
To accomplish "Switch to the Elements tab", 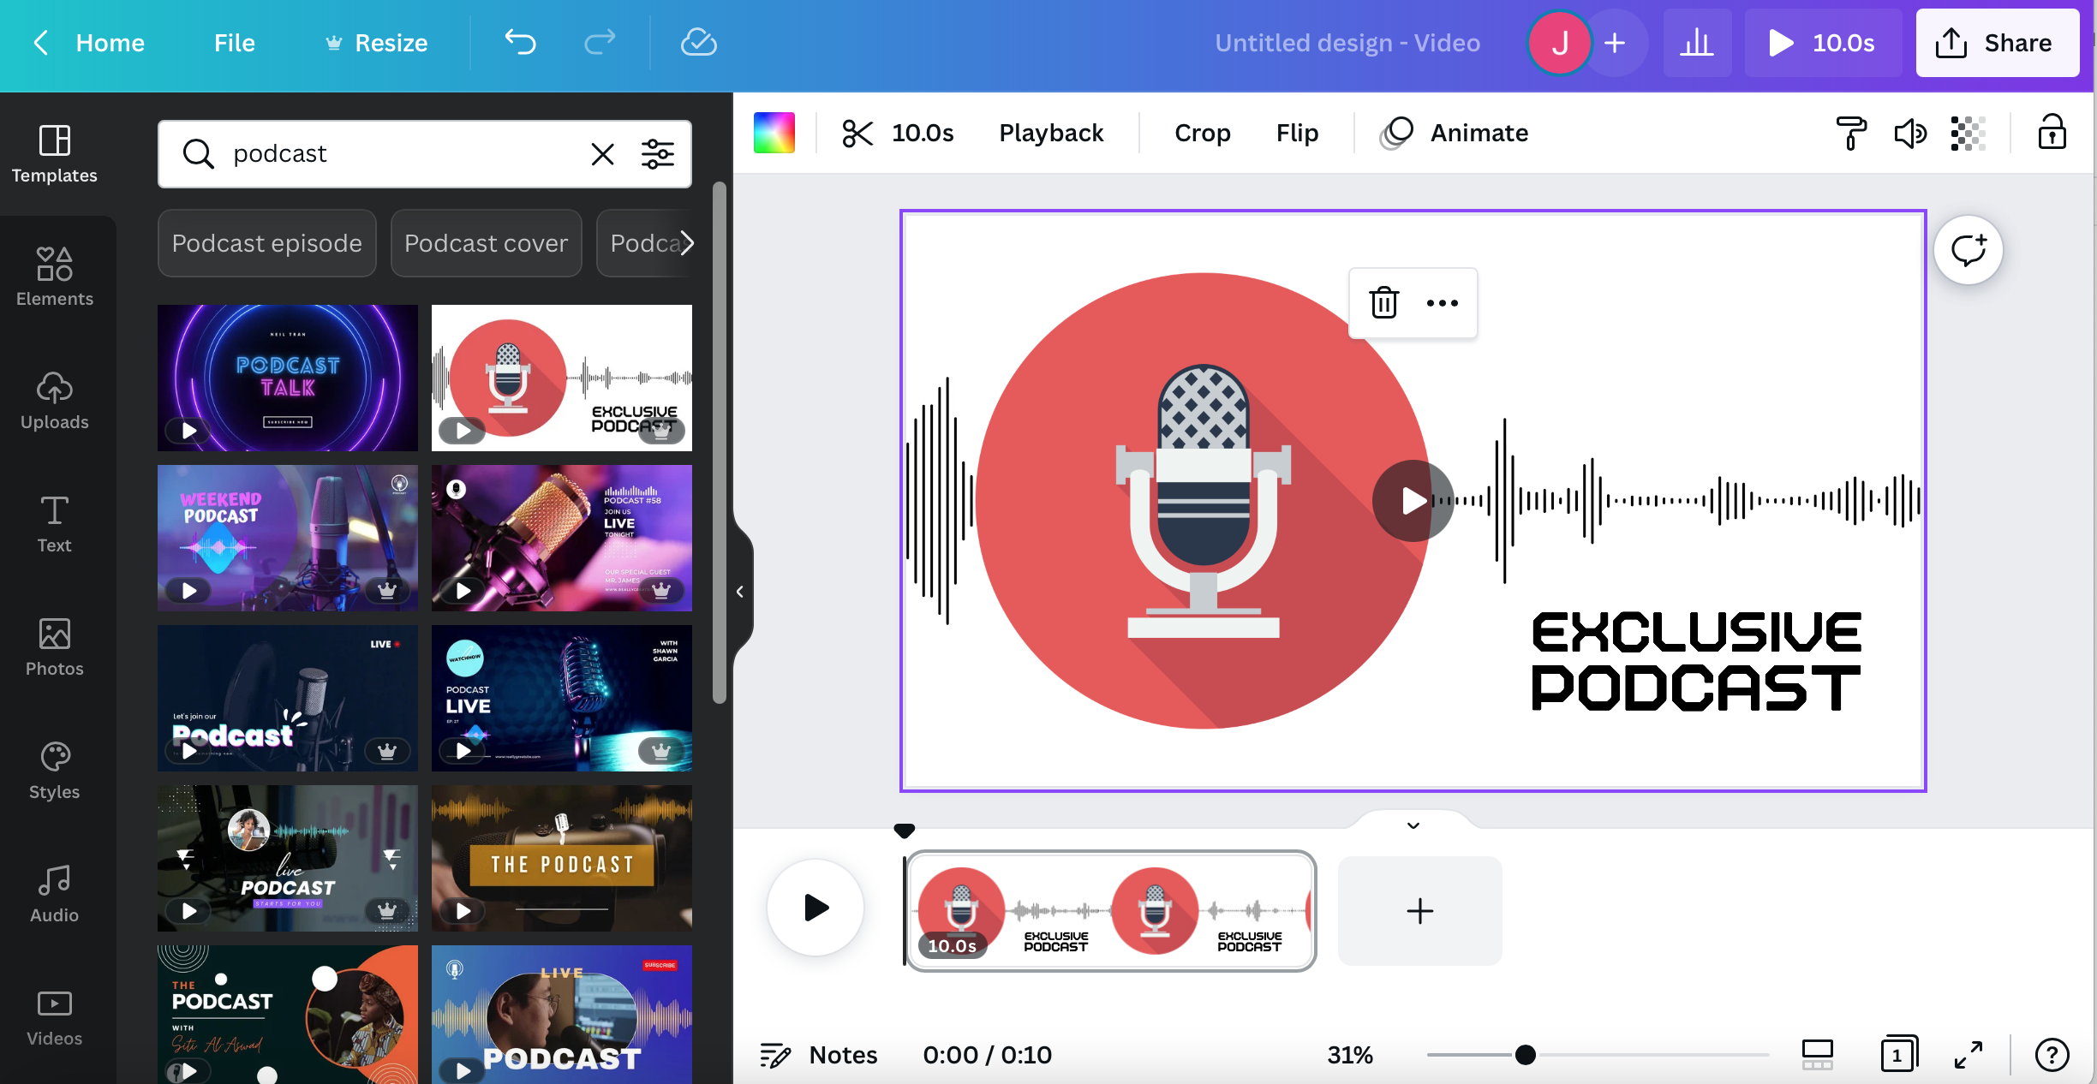I will click(x=55, y=277).
